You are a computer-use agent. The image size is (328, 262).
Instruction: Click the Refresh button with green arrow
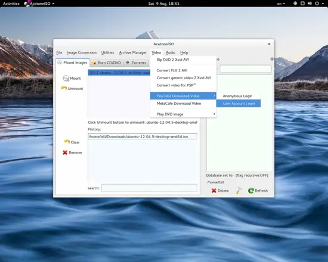258,191
